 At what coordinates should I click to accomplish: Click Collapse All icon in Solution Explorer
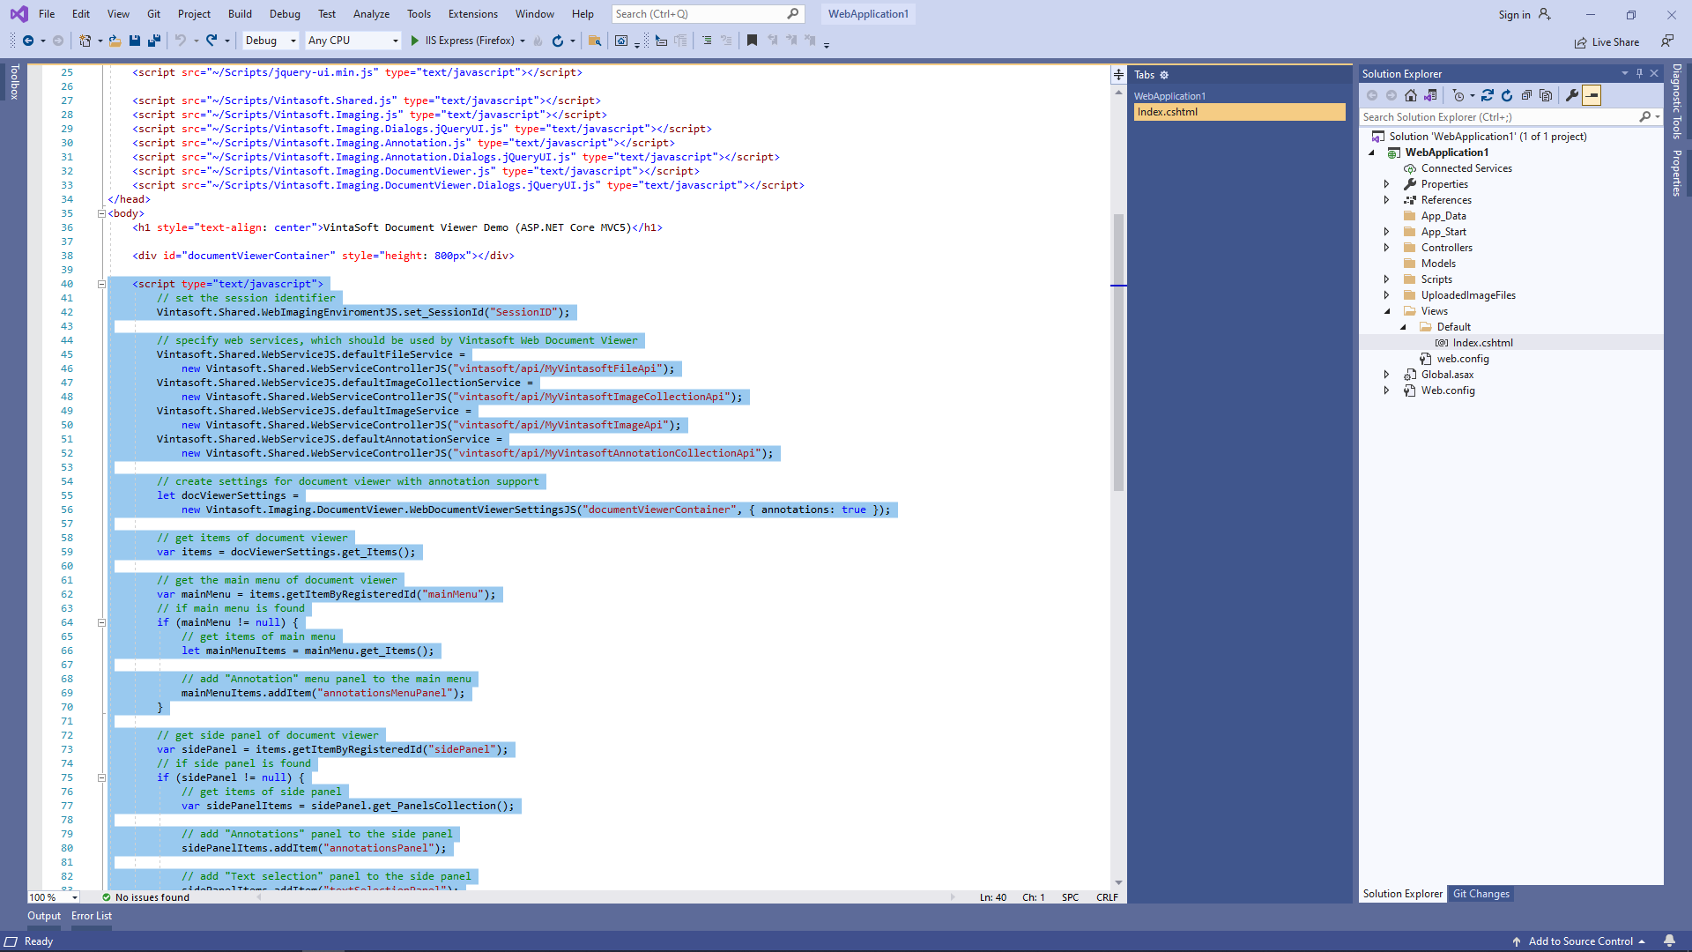pyautogui.click(x=1526, y=95)
